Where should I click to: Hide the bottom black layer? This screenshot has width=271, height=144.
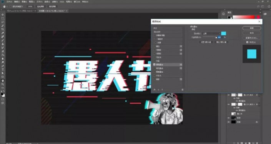(228, 122)
